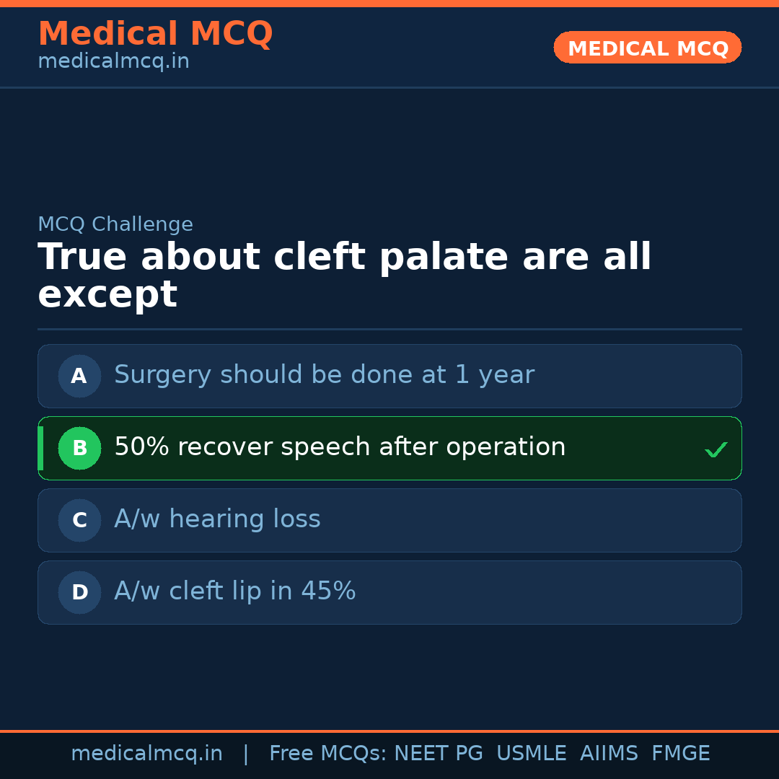Click the green checkmark on option B
The image size is (779, 779).
(716, 449)
